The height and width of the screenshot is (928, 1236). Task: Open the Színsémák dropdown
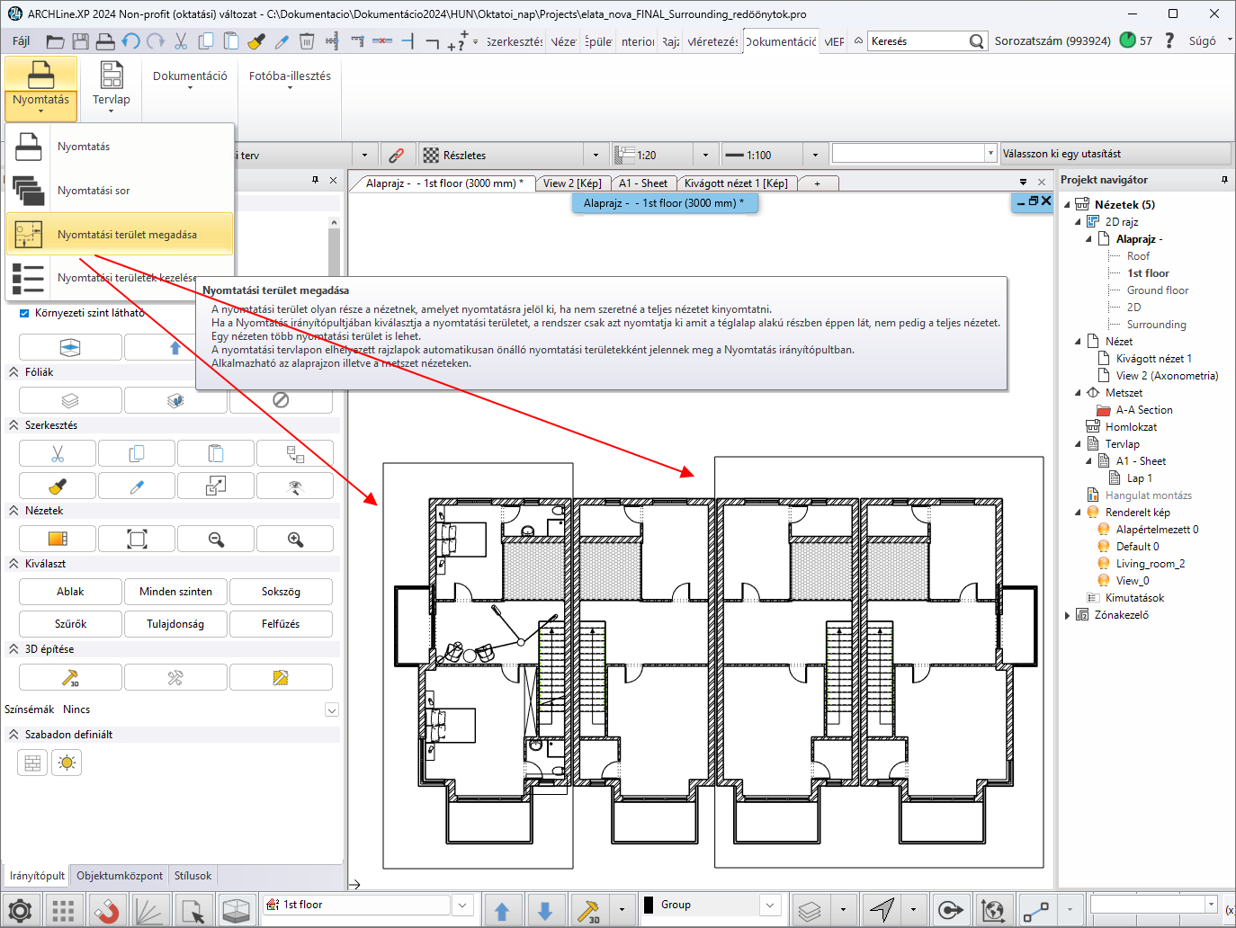tap(332, 709)
